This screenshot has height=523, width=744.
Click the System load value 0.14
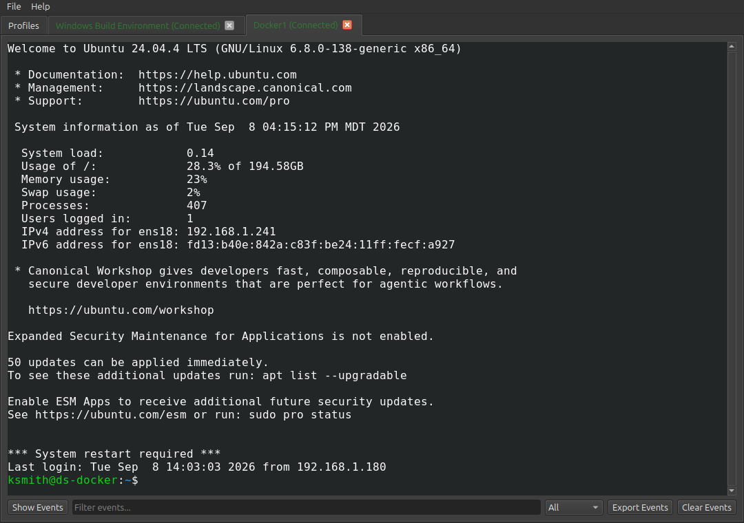[x=200, y=153]
